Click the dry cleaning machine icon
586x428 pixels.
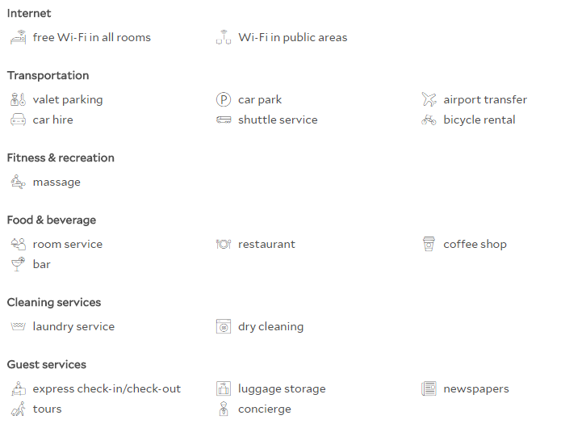224,327
